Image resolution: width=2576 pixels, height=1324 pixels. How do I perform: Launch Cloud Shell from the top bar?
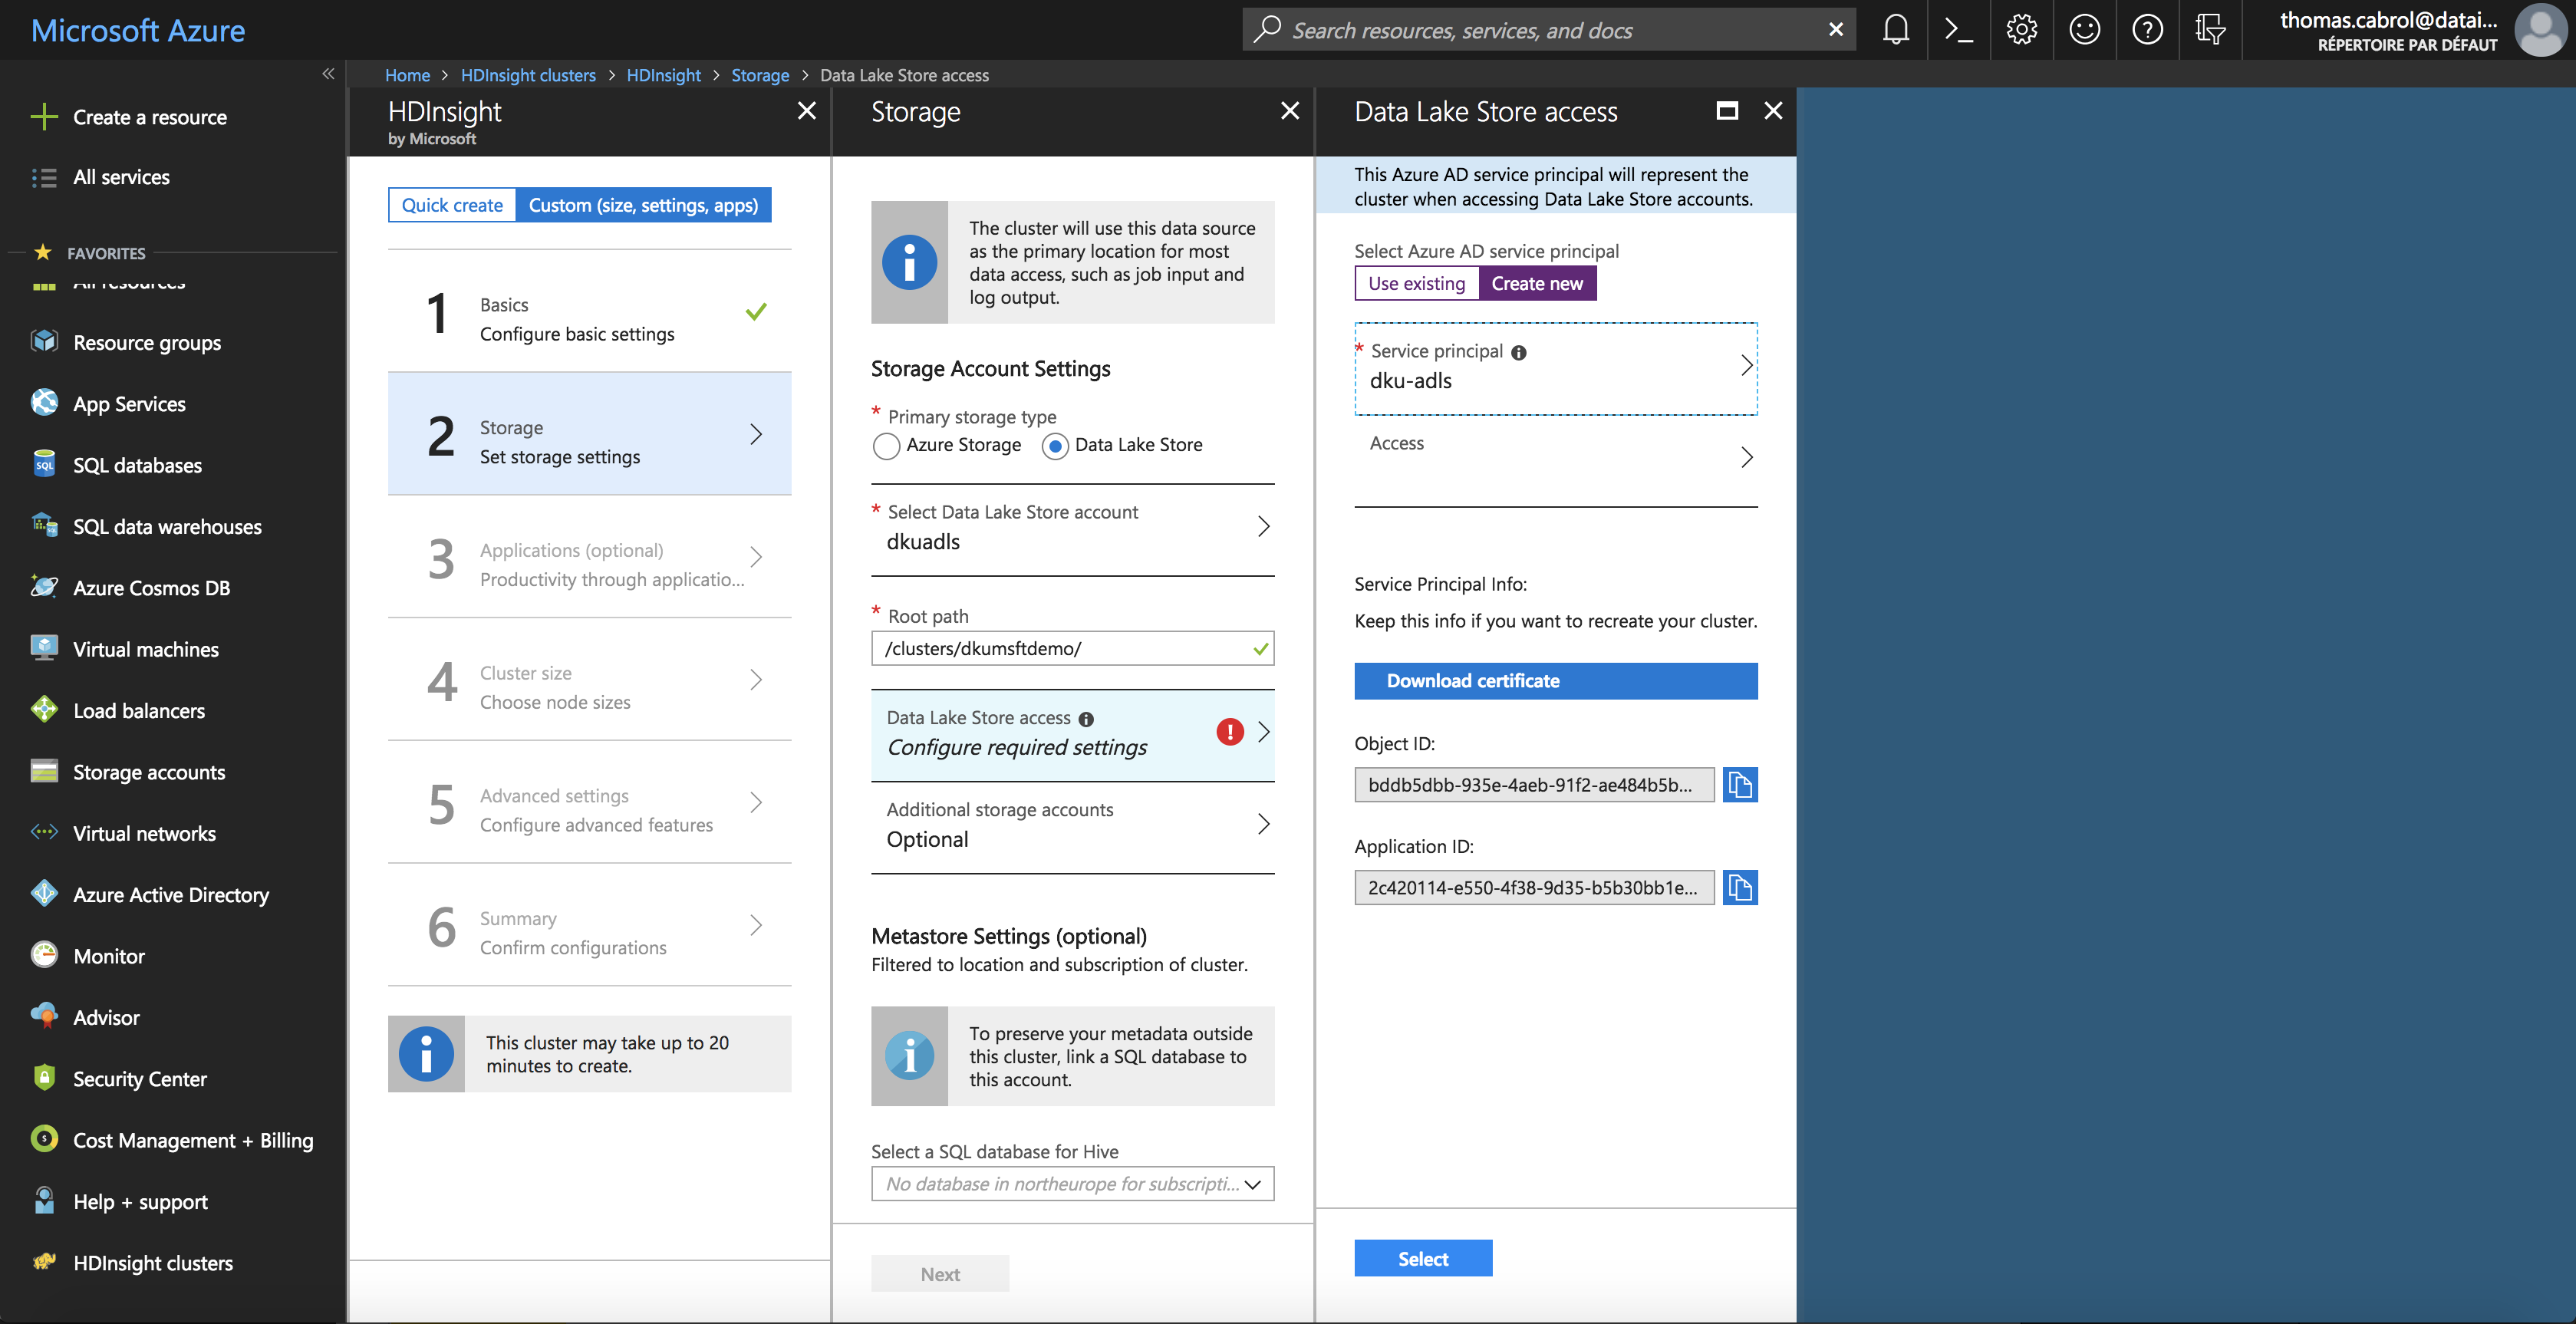point(1958,30)
